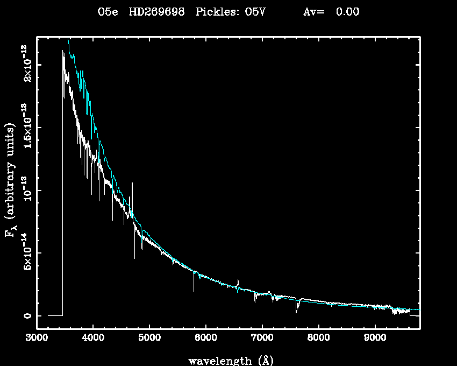The height and width of the screenshot is (366, 457).
Task: Click the 8000 x-axis tick label
Action: (319, 337)
